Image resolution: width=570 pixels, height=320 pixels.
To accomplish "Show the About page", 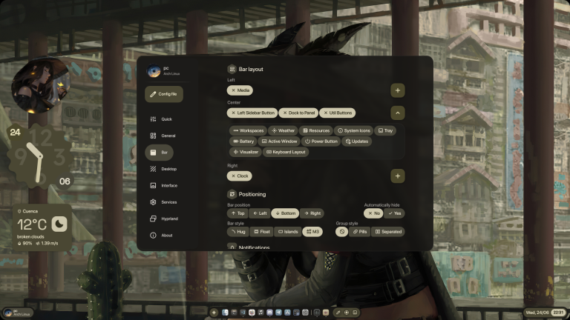I will 162,236.
